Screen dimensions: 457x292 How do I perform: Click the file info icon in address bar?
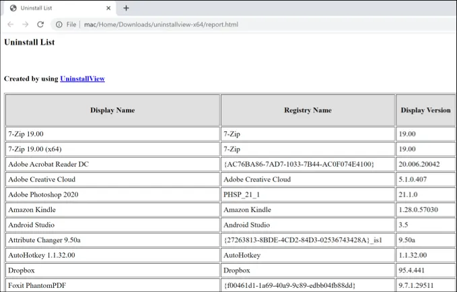[59, 24]
